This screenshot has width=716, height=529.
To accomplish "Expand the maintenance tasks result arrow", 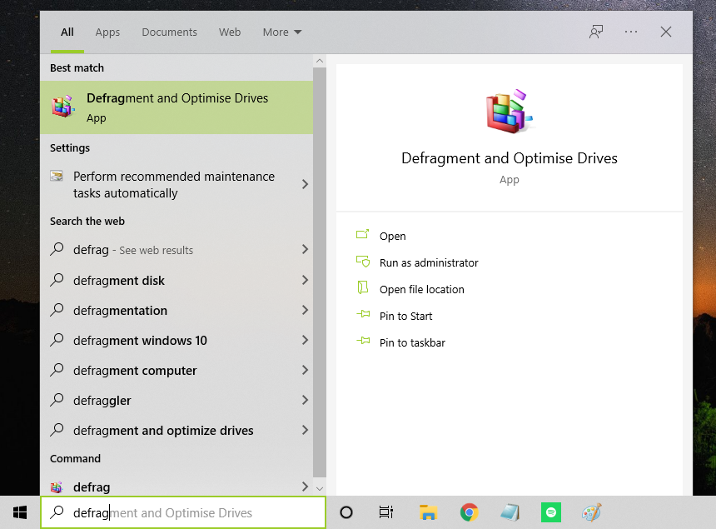I will 305,184.
